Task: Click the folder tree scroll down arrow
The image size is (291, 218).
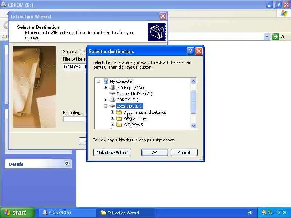Action: 193,126
